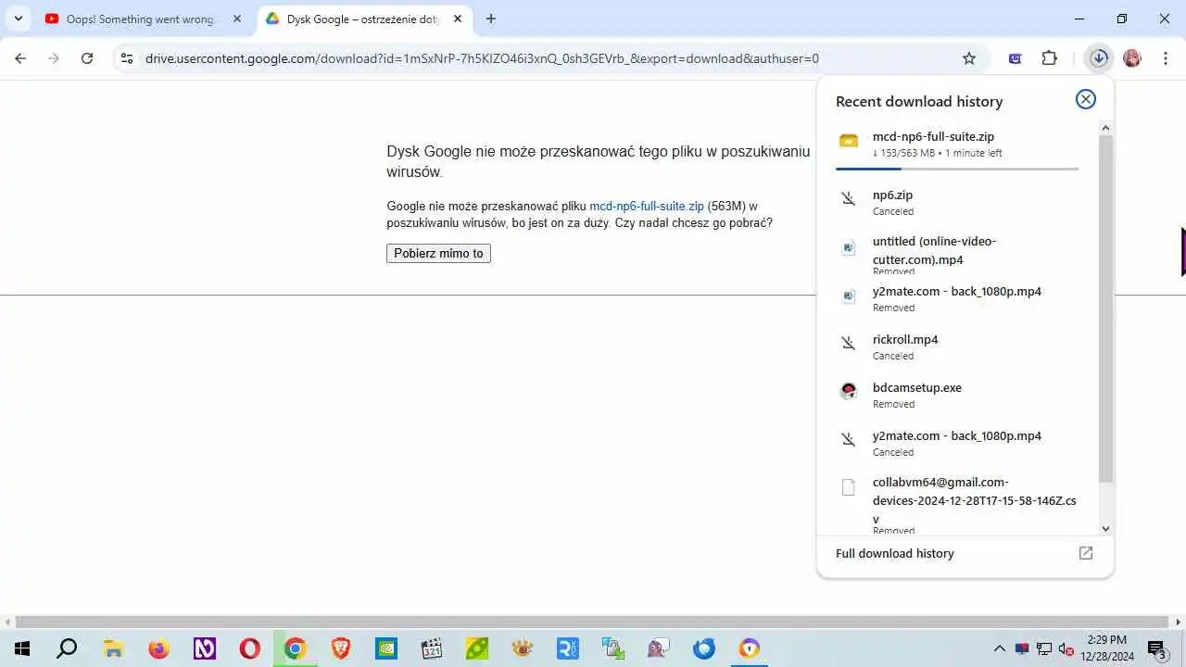Click the open-in-new-tab icon beside Full download history

(x=1086, y=553)
